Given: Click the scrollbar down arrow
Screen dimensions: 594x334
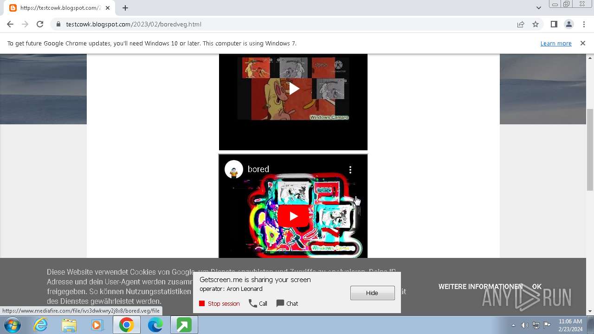Looking at the screenshot, I should pyautogui.click(x=590, y=311).
